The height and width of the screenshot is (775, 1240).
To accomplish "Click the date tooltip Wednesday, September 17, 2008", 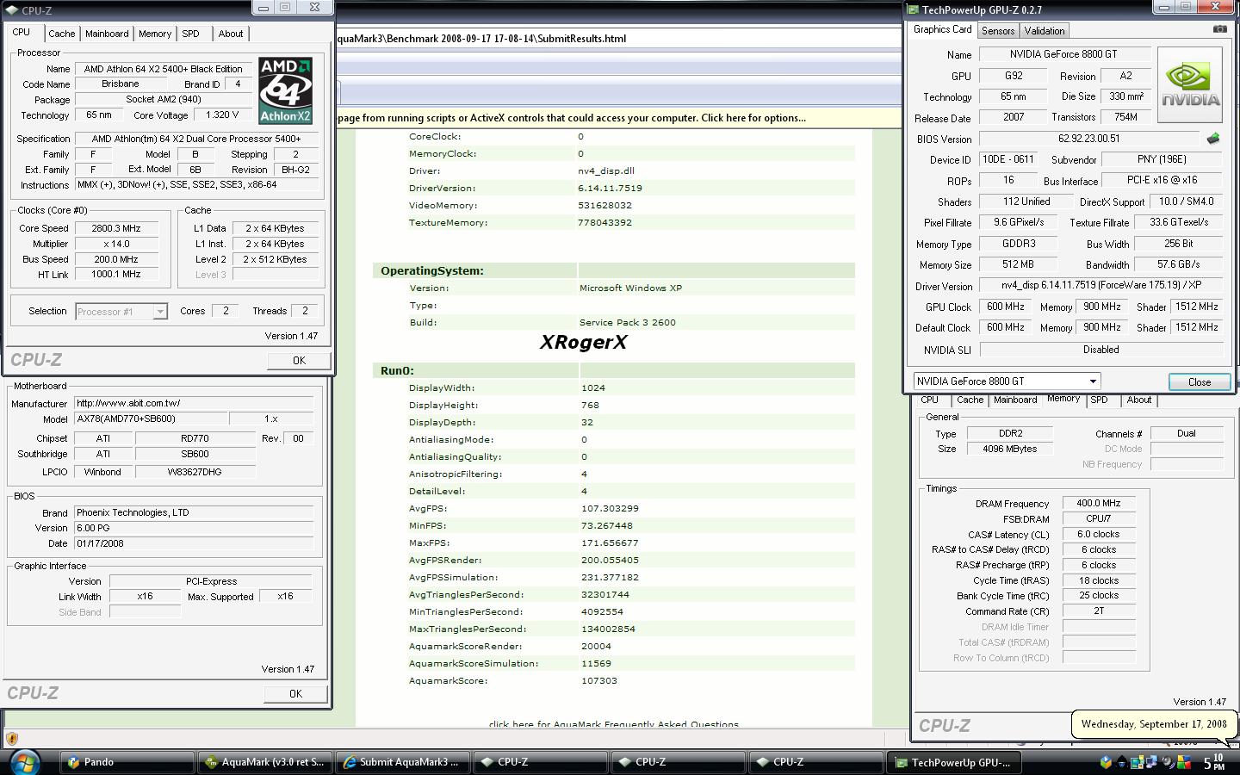I will (x=1154, y=724).
